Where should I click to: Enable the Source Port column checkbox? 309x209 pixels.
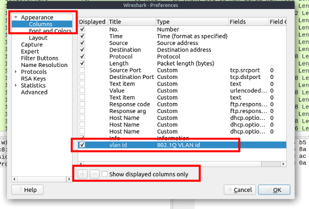[82, 70]
